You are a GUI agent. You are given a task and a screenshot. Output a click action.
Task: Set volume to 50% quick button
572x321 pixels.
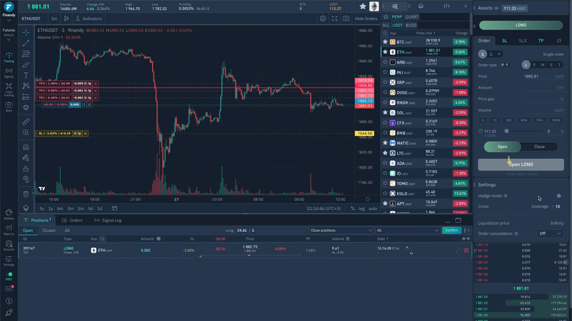tap(524, 120)
